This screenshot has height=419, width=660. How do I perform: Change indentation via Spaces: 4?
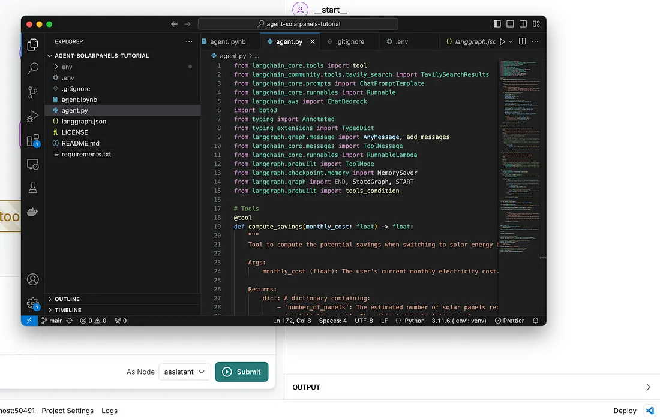pos(332,321)
